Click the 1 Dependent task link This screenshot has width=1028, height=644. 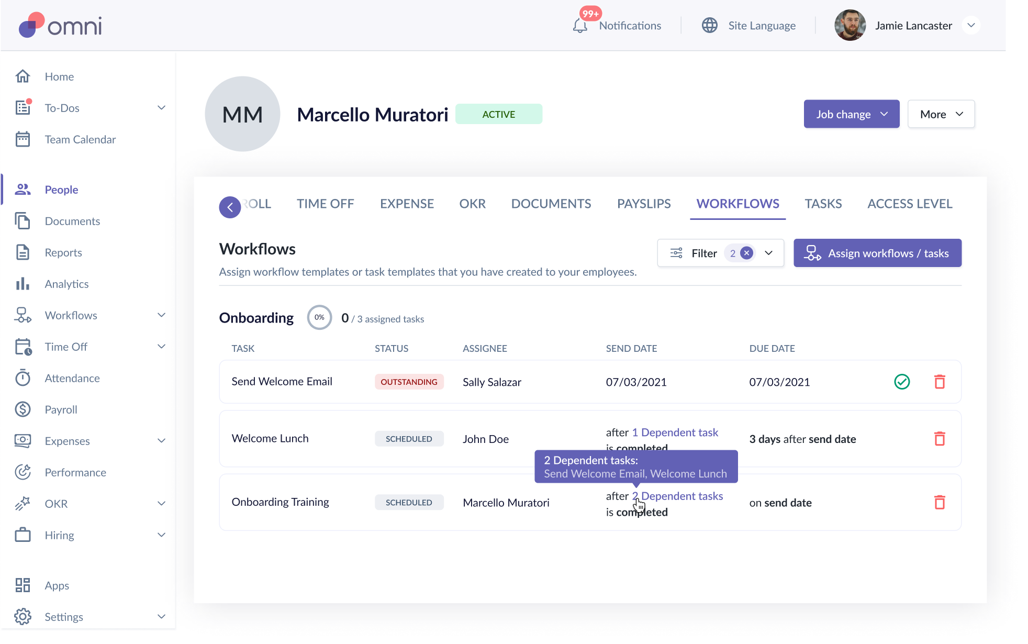[675, 432]
